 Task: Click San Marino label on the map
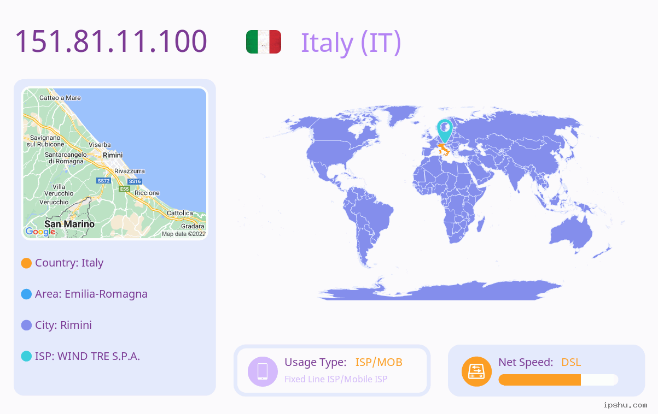pyautogui.click(x=69, y=224)
